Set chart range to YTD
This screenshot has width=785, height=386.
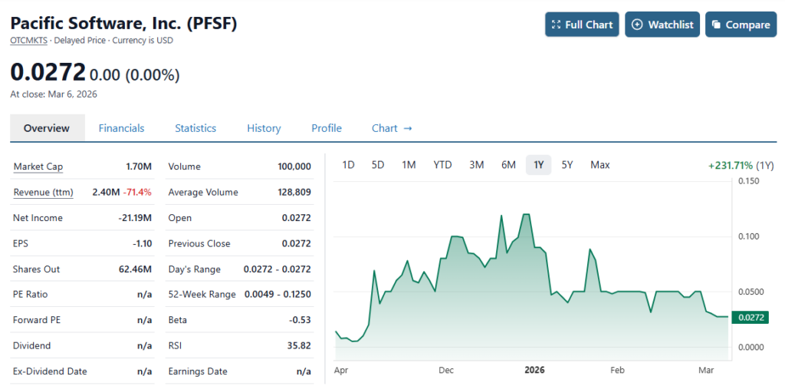(x=442, y=165)
